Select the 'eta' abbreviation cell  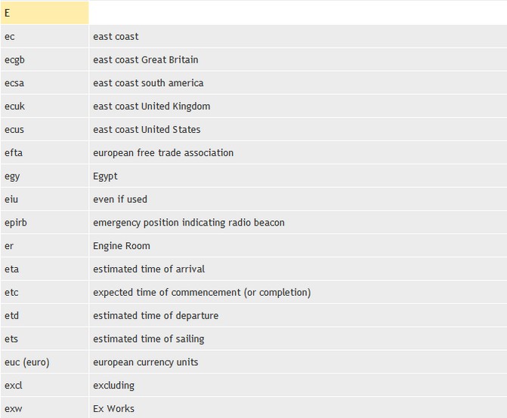tap(11, 269)
